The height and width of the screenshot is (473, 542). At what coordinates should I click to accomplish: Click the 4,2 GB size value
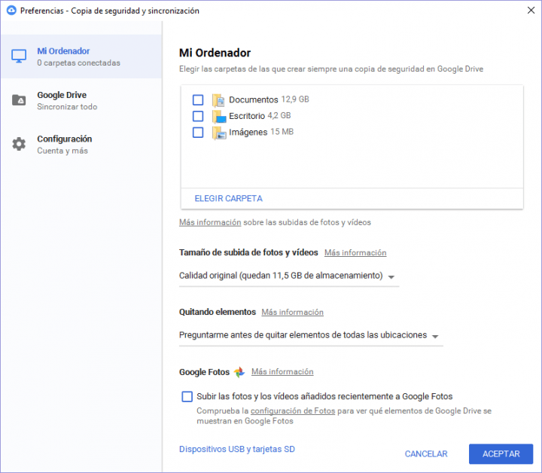click(279, 115)
